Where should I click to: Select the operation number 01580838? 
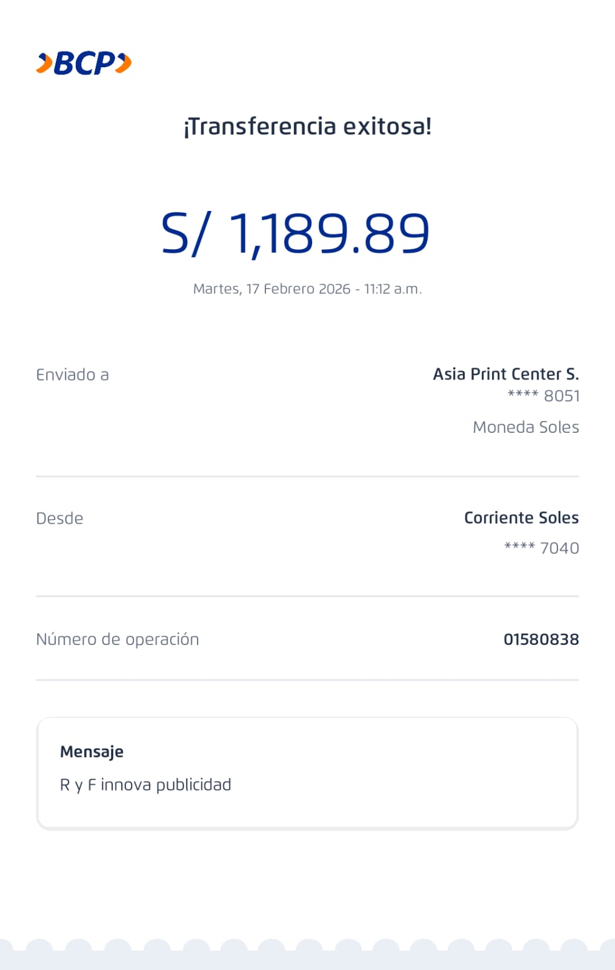[x=541, y=640]
